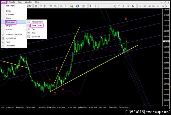Open dropdown arrow beside templates button
Viewport: 171px width, 115px height.
86,6
